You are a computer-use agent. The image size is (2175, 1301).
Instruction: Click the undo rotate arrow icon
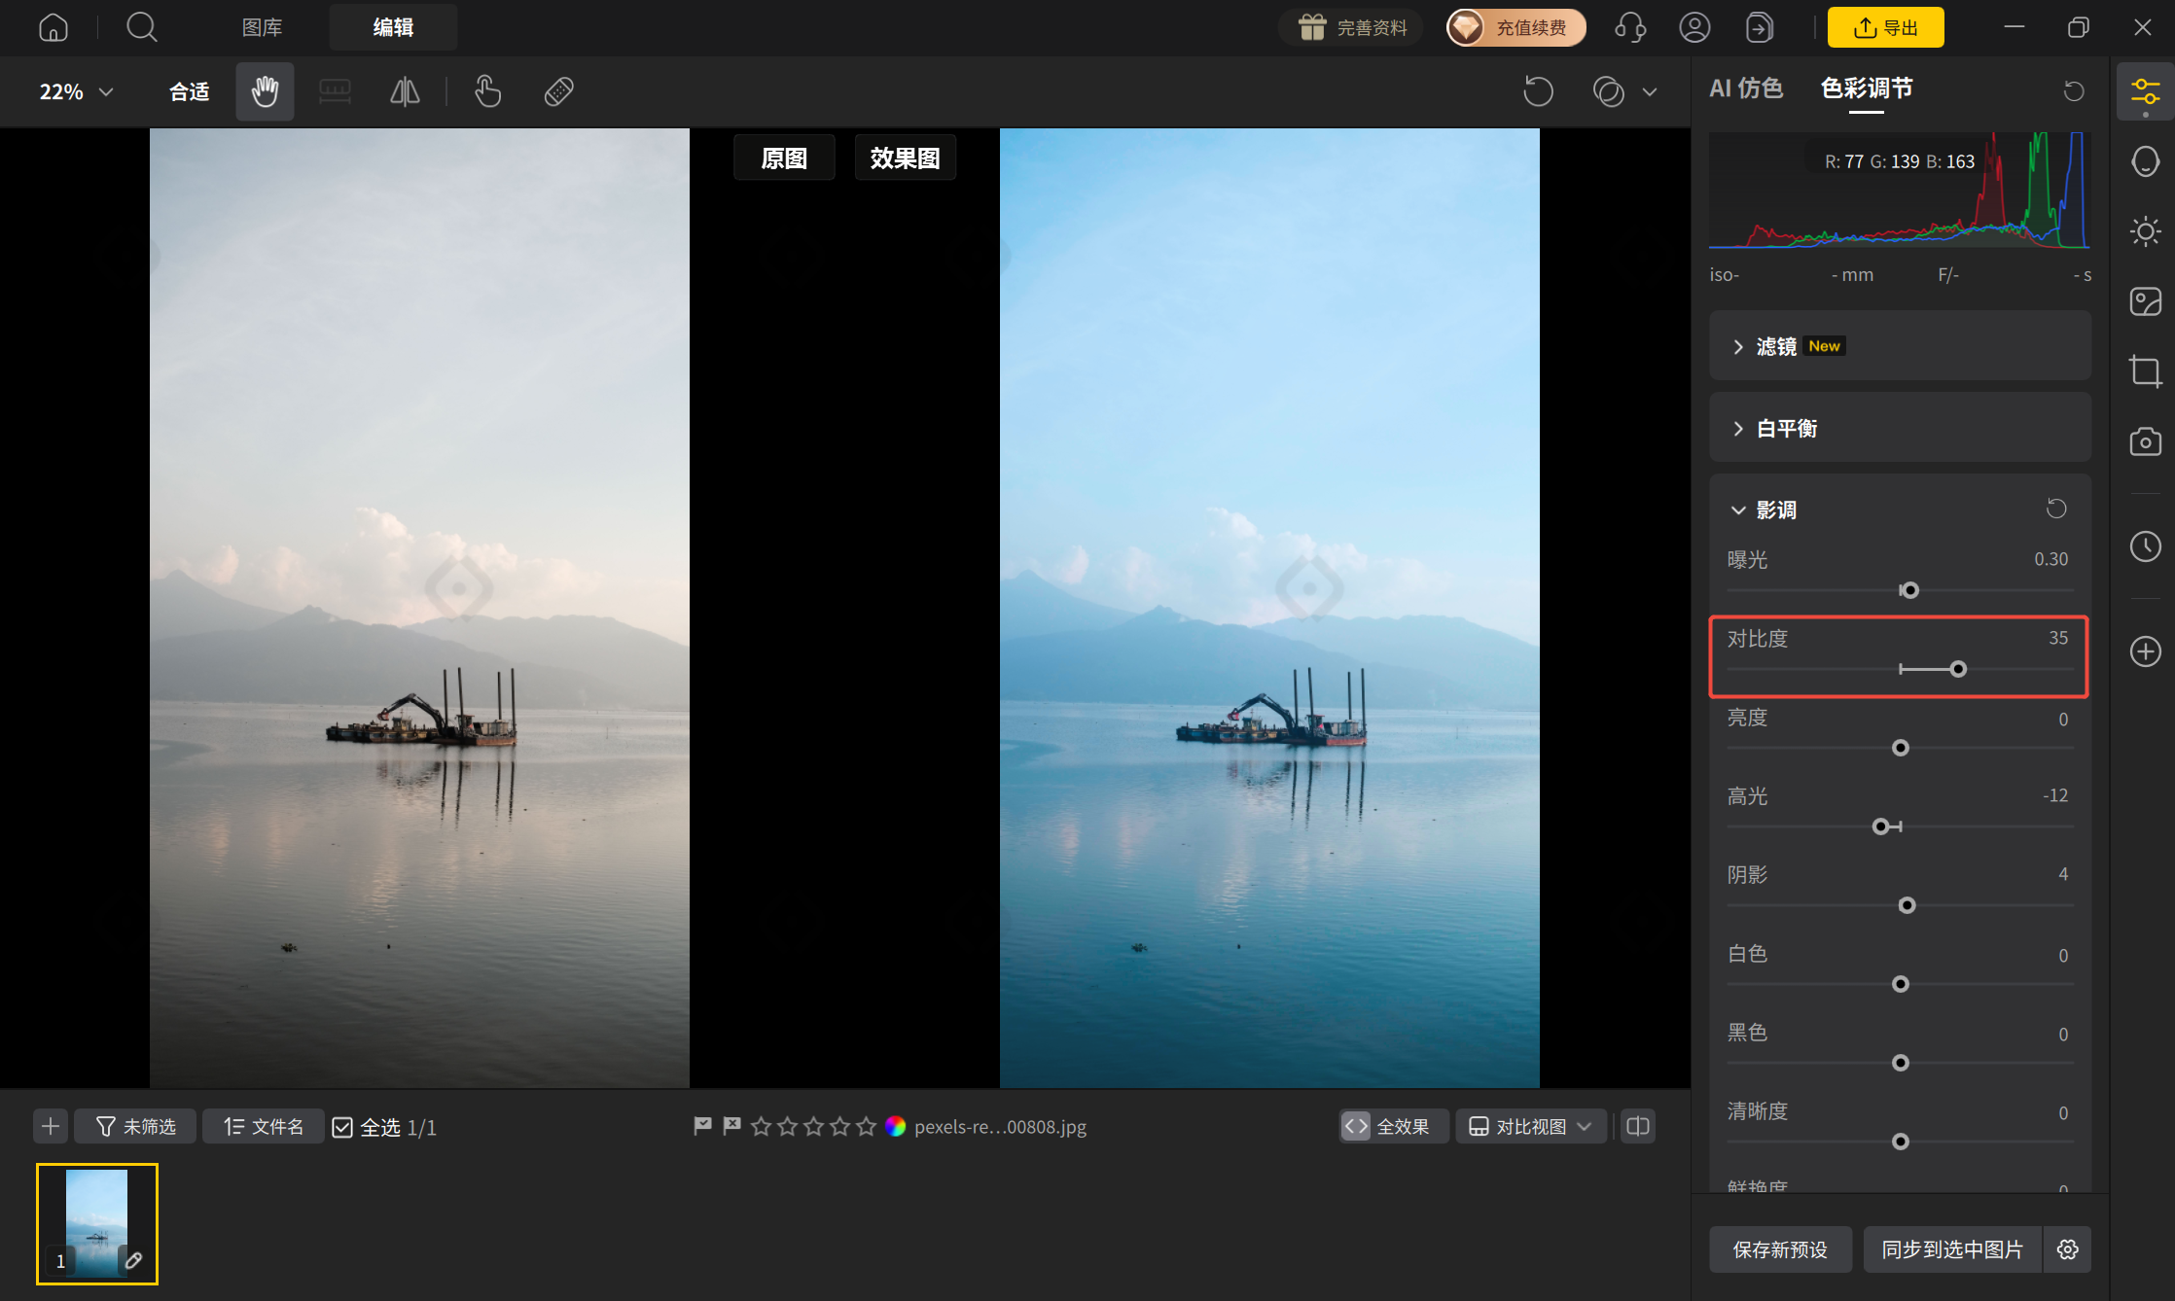click(x=1538, y=91)
